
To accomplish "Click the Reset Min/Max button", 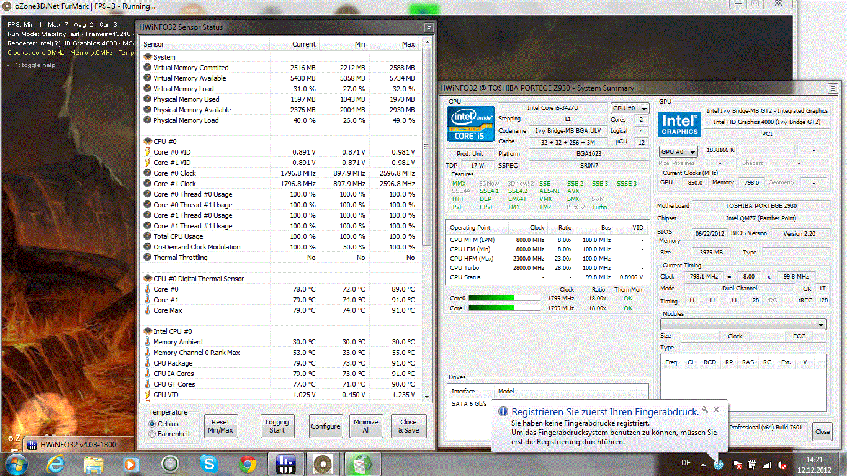I will tap(221, 426).
